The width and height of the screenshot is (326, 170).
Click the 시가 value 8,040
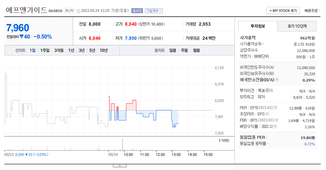pos(95,38)
